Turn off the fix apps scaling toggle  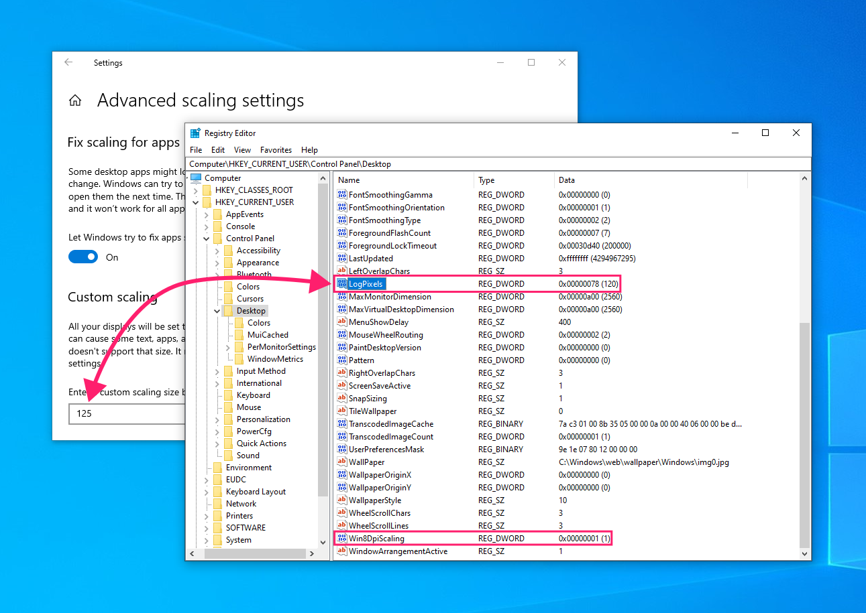[x=83, y=257]
